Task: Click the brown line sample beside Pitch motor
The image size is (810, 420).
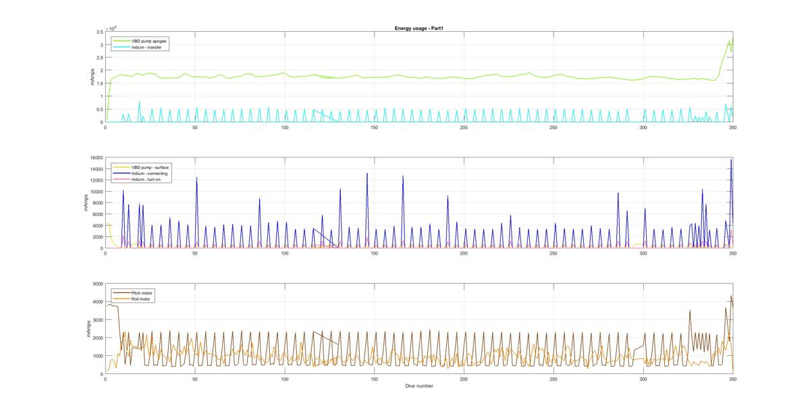Action: click(x=122, y=292)
